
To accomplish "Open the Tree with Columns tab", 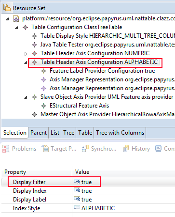I will click(x=120, y=133).
